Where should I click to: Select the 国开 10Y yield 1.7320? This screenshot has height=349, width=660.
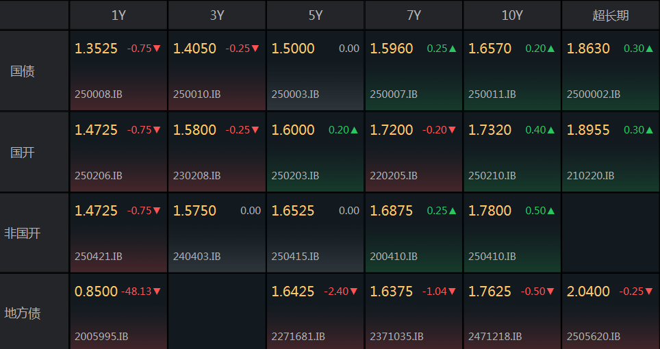490,130
